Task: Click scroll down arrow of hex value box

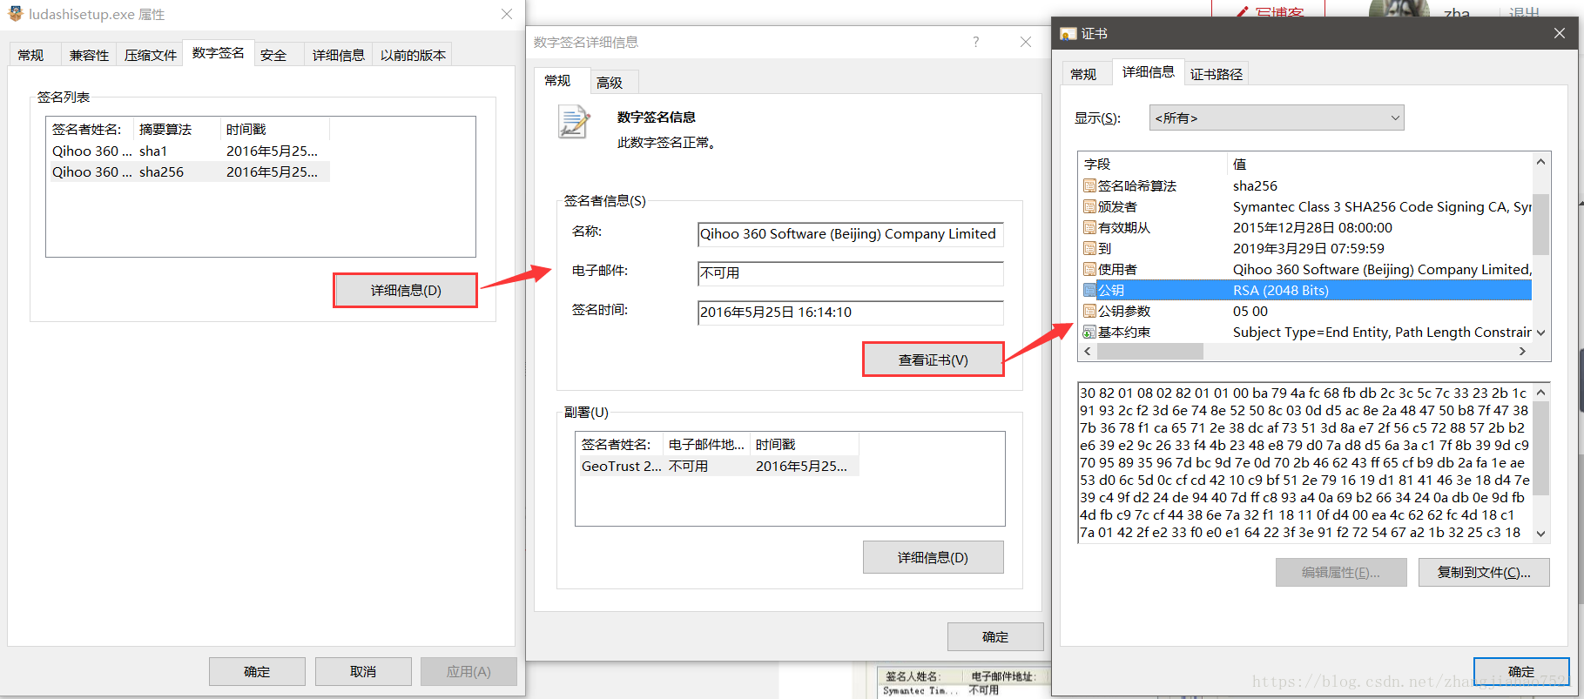Action: click(x=1540, y=534)
